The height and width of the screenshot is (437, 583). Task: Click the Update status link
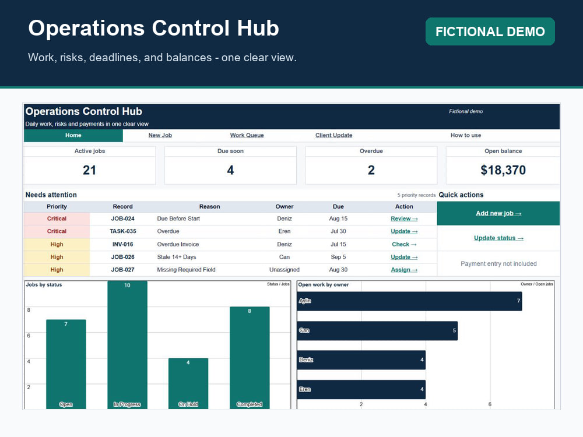click(498, 238)
